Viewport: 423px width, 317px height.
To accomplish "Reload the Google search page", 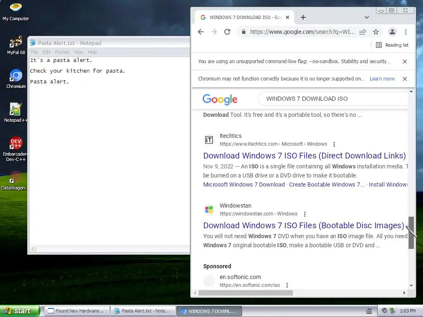I will pos(227,32).
